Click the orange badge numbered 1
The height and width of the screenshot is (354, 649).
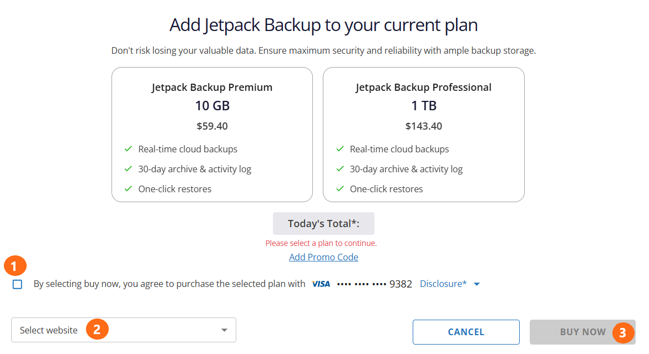(15, 266)
